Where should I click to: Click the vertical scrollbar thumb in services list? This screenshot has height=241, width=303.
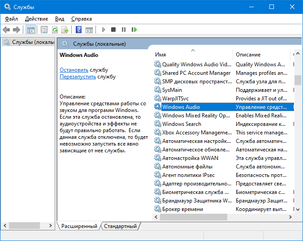pos(298,80)
